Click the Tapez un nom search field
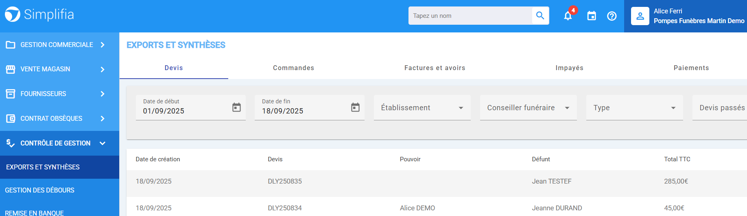 click(470, 16)
